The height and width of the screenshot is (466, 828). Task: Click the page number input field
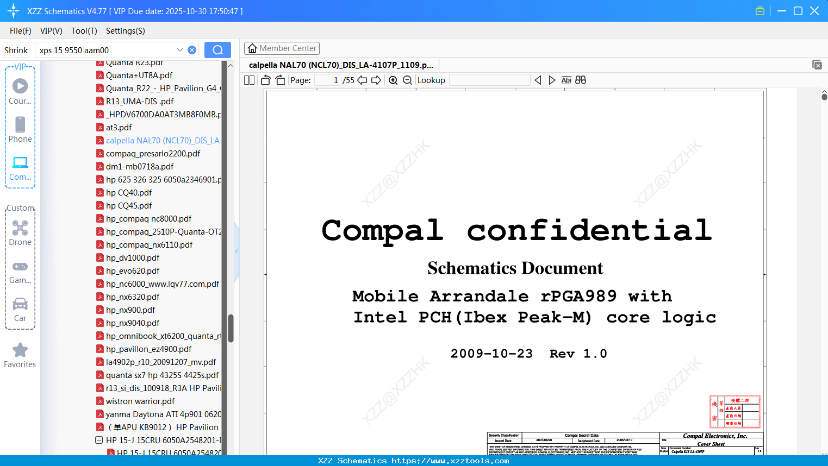click(x=327, y=80)
